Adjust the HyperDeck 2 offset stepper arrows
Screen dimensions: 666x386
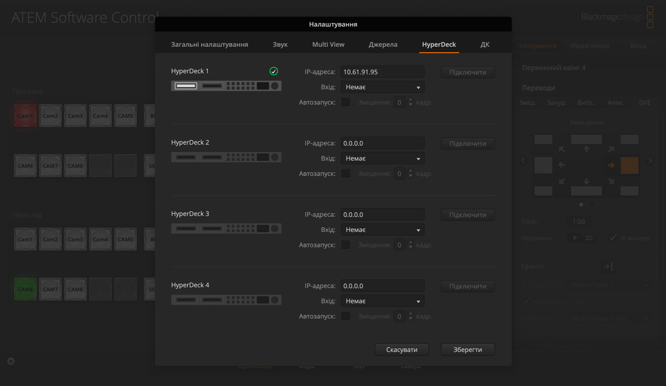[x=410, y=173]
